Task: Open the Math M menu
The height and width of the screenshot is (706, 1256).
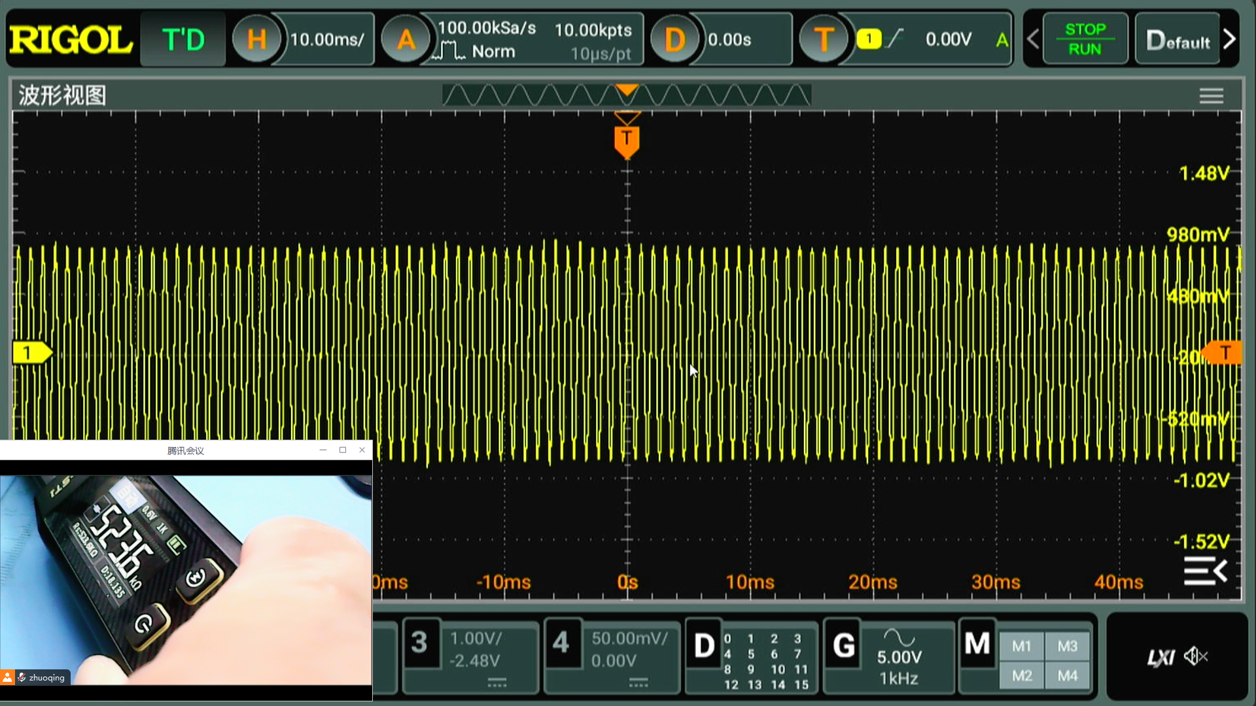Action: [977, 645]
